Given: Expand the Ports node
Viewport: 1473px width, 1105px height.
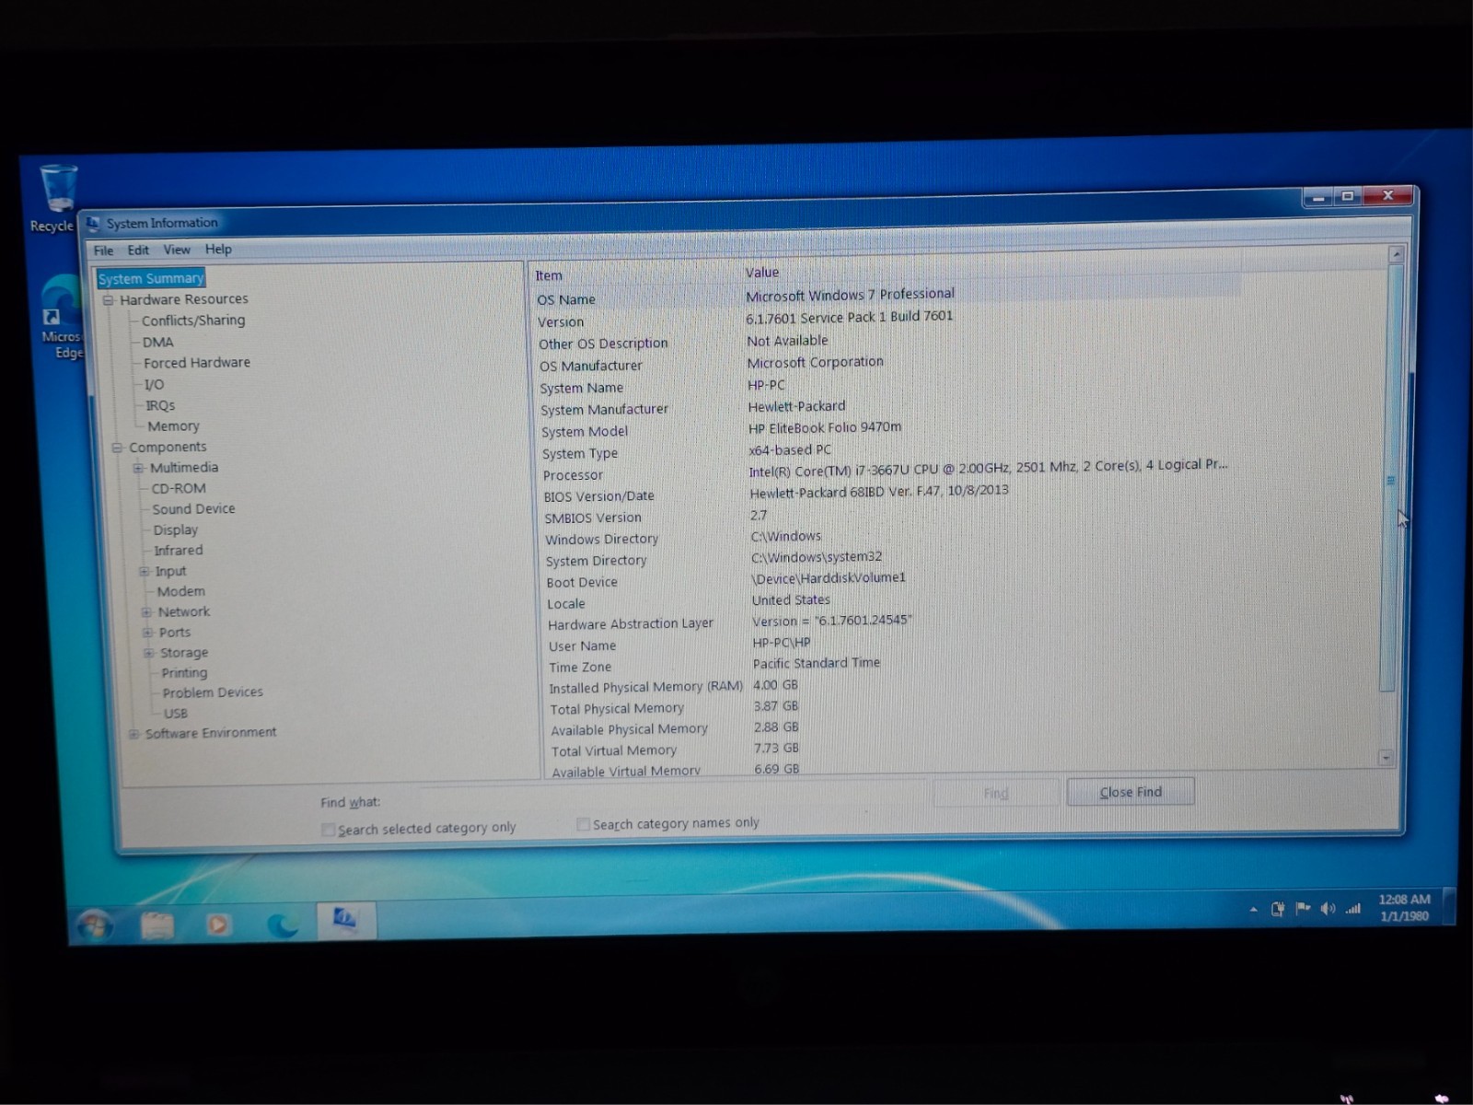Looking at the screenshot, I should click(148, 633).
